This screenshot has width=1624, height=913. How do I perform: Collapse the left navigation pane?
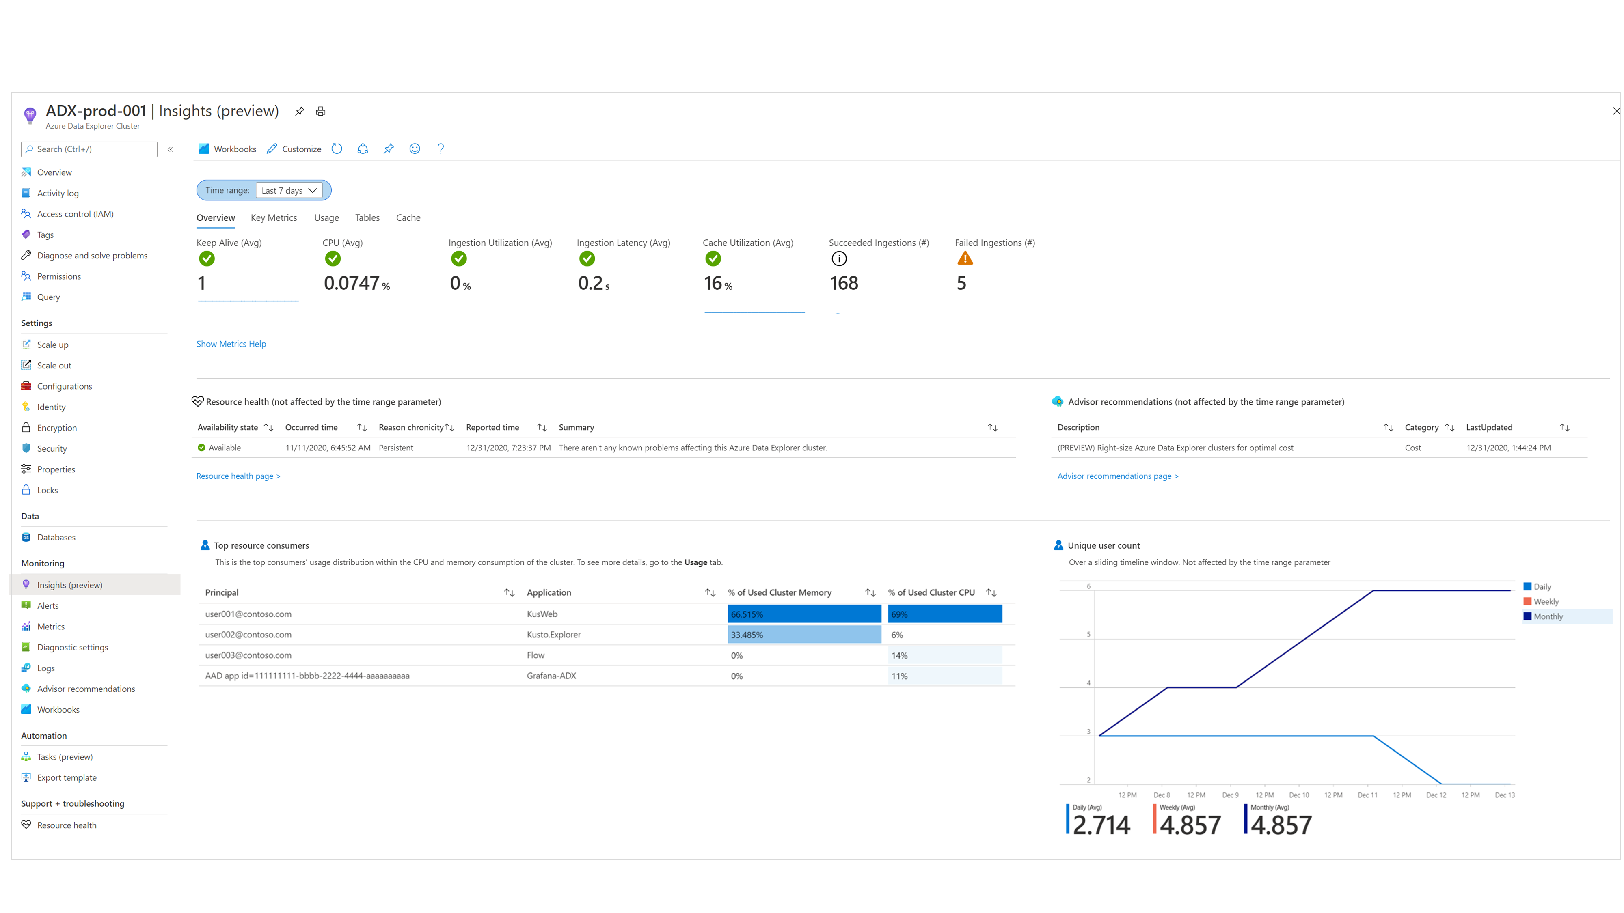click(x=170, y=149)
